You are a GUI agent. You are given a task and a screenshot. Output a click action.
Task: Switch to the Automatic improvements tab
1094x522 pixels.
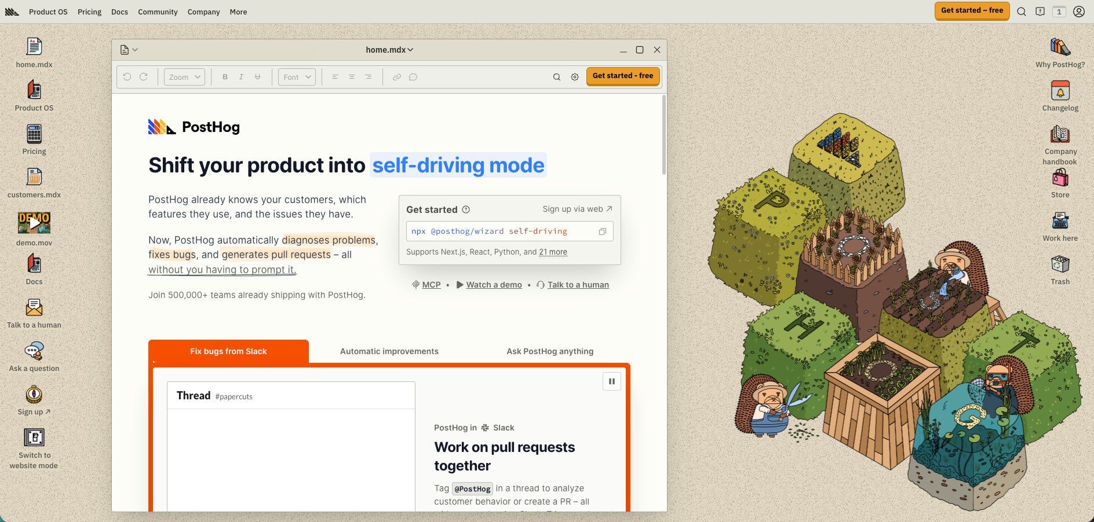point(389,351)
